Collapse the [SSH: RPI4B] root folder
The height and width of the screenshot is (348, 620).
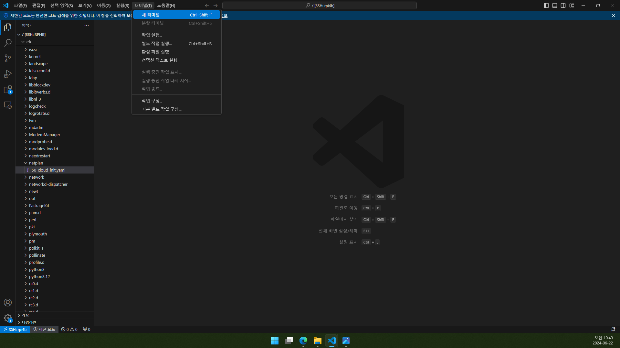pyautogui.click(x=55, y=35)
